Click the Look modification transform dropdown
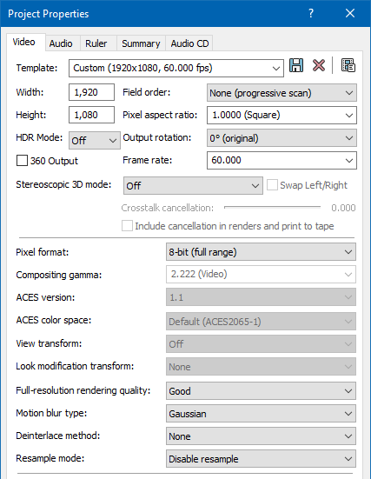The width and height of the screenshot is (371, 479). click(x=261, y=367)
